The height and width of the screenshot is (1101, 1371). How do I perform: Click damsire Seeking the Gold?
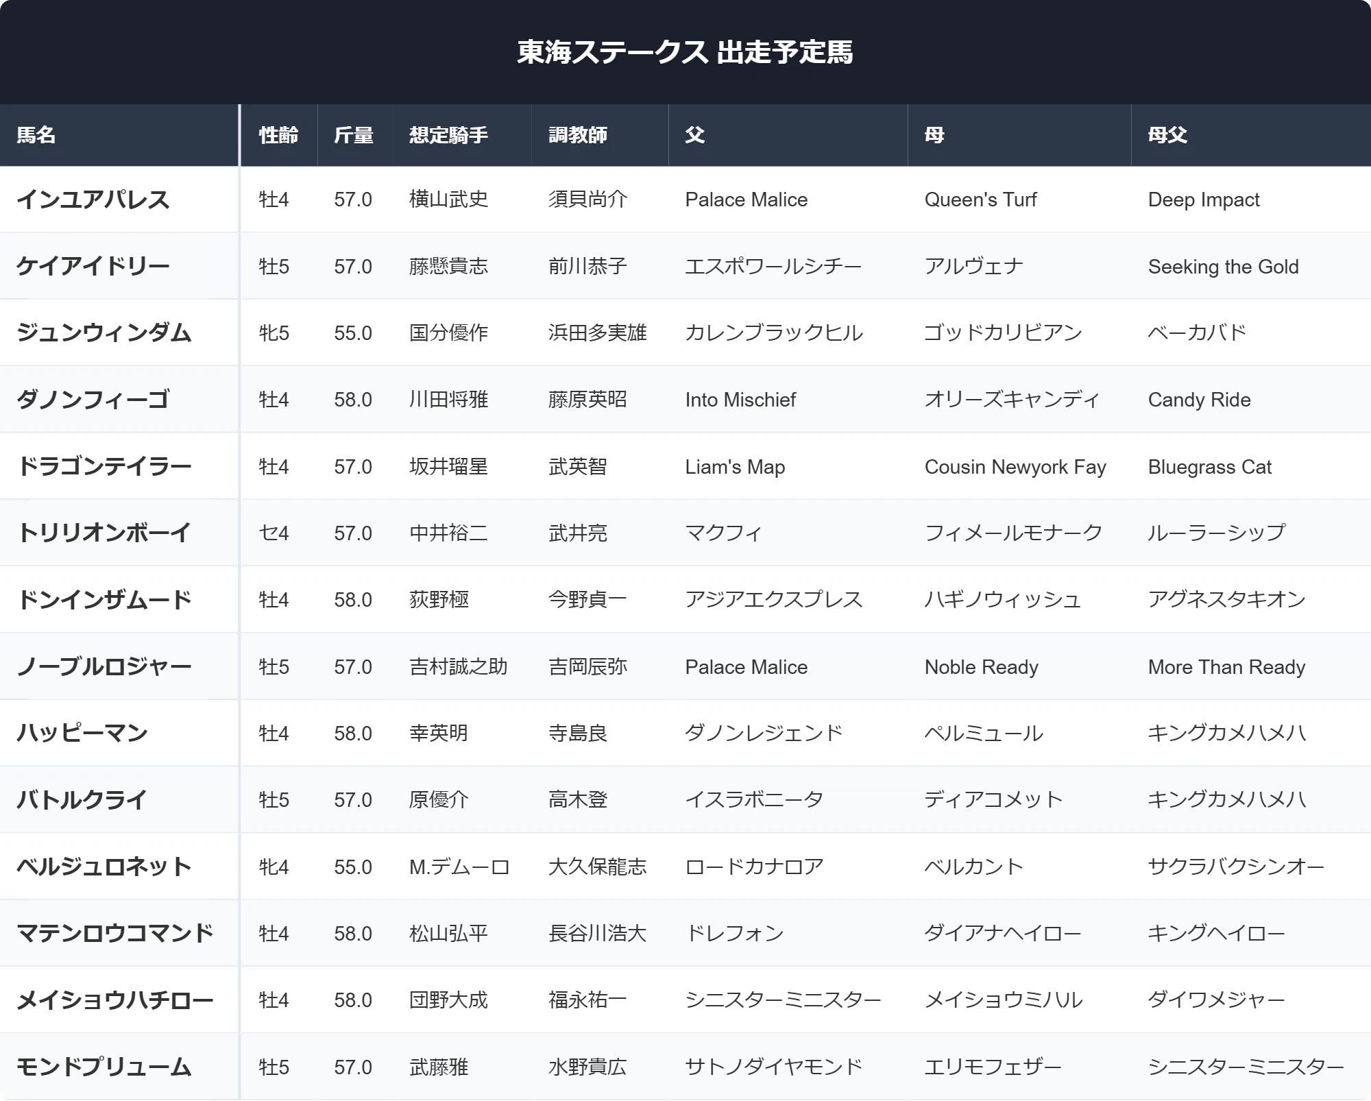[x=1223, y=266]
